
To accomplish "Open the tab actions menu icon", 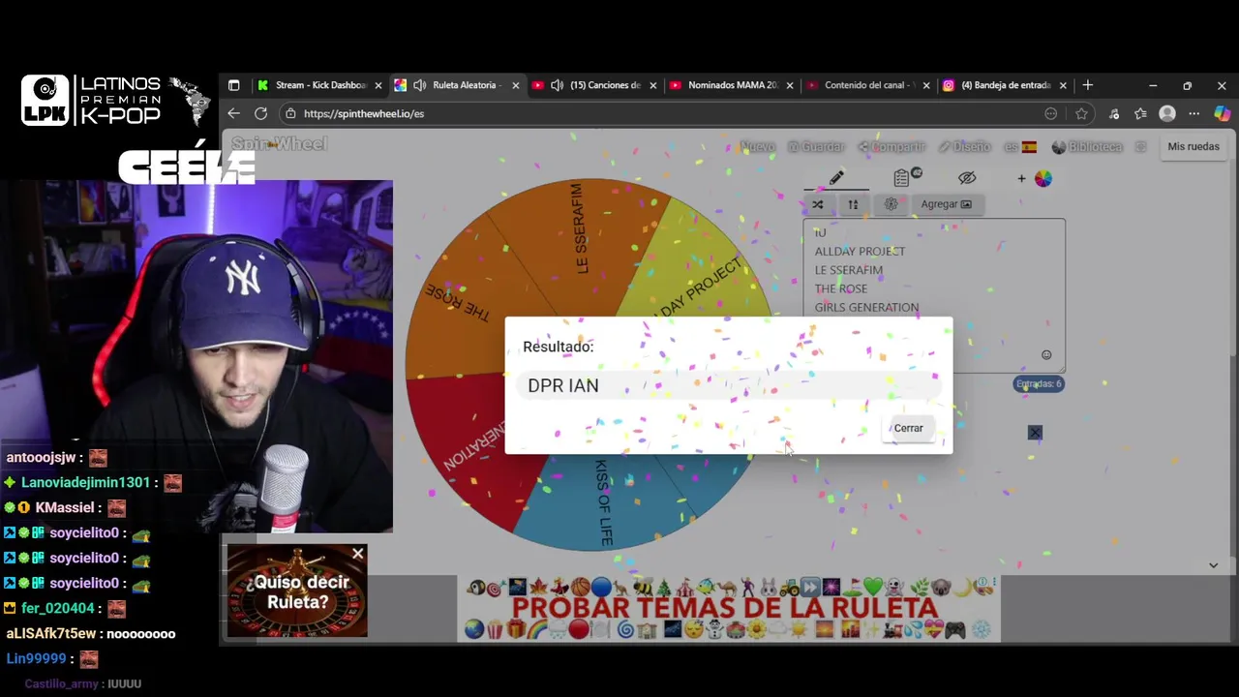I will [x=233, y=85].
